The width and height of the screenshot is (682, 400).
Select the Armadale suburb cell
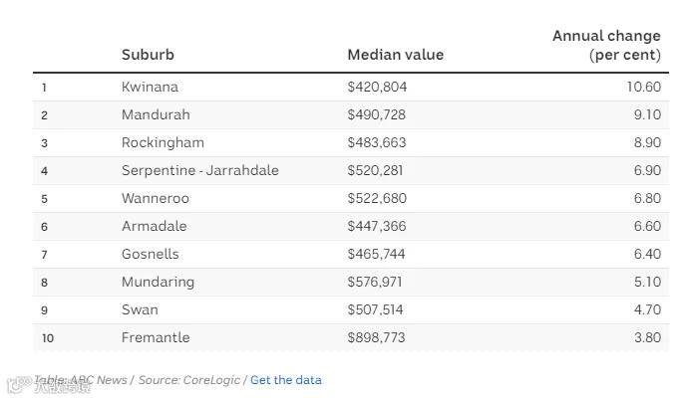[x=154, y=226]
